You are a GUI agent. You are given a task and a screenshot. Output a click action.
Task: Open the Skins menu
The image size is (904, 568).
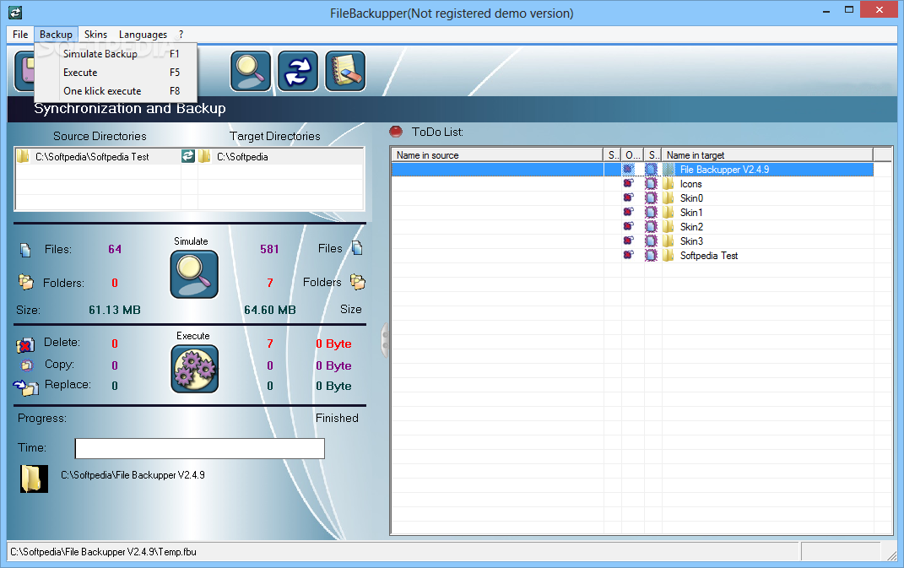(95, 35)
